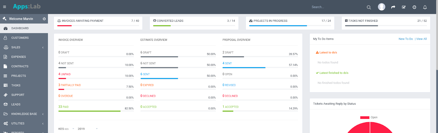
Task: Expand the Utilities submenu arrow
Action: coord(43,124)
